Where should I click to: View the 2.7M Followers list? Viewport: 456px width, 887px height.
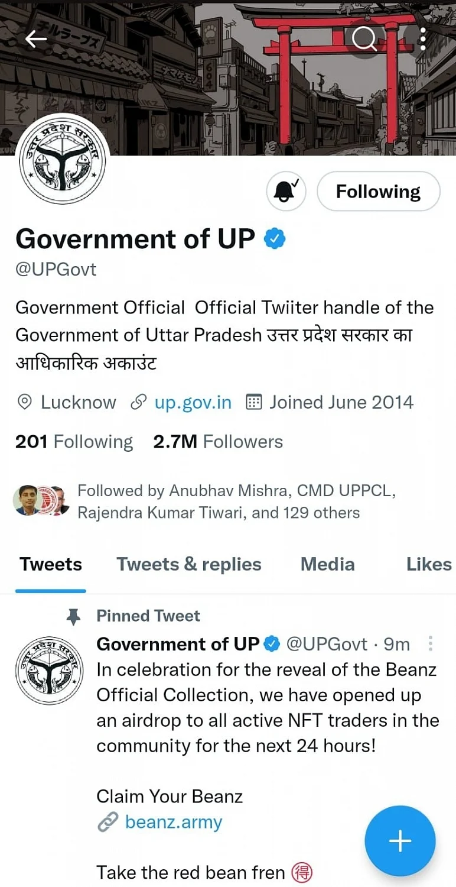coord(218,442)
